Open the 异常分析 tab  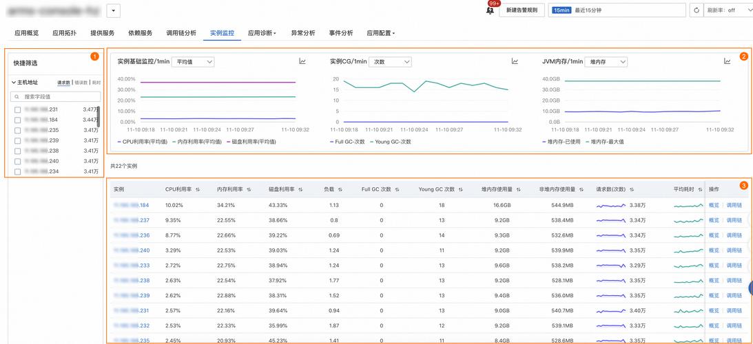pyautogui.click(x=303, y=33)
